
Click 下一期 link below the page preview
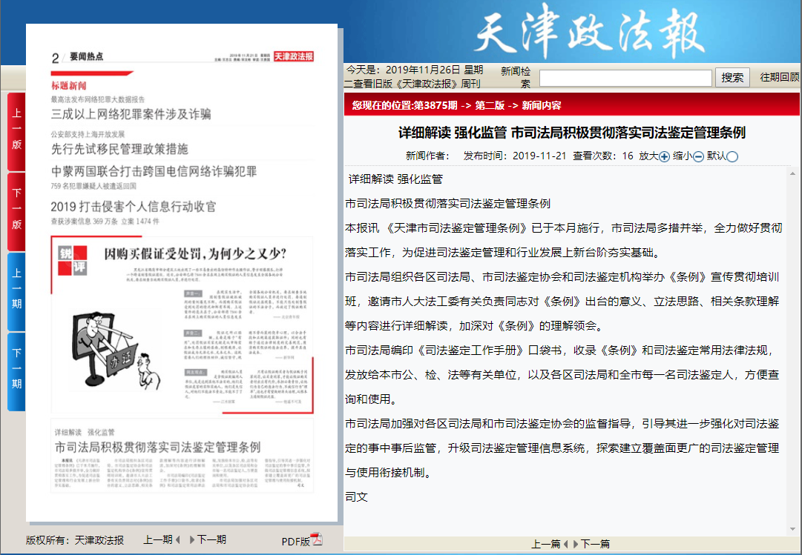[211, 539]
